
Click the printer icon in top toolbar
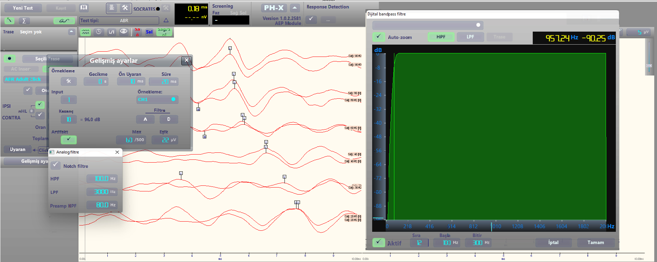click(x=112, y=8)
